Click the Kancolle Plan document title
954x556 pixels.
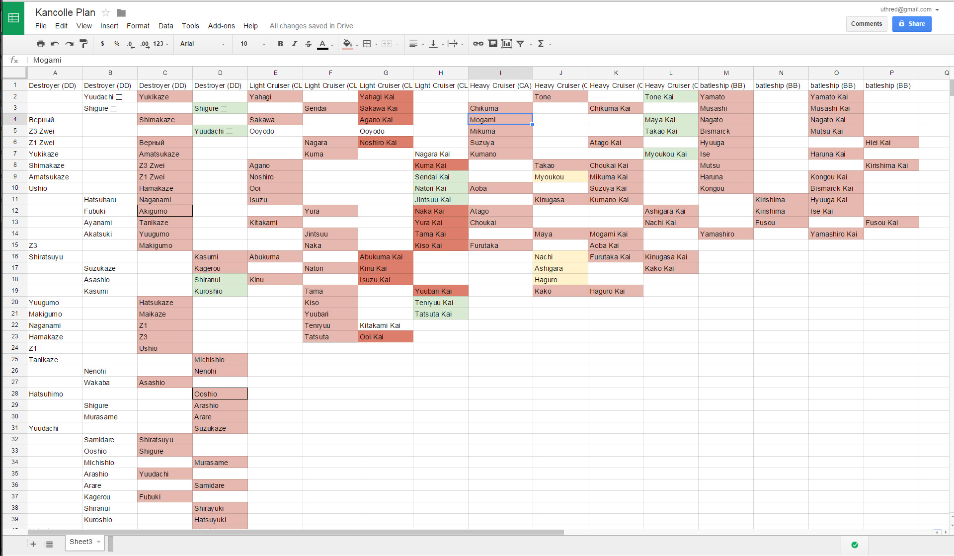point(65,12)
